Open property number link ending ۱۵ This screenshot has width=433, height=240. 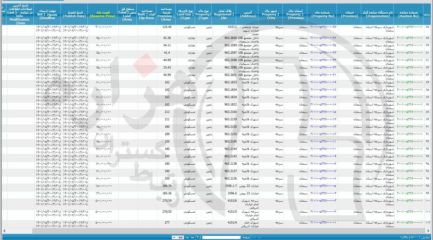(323, 112)
